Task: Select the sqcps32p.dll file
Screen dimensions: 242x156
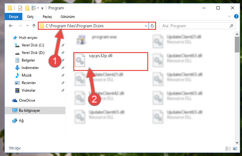Action: (x=111, y=62)
